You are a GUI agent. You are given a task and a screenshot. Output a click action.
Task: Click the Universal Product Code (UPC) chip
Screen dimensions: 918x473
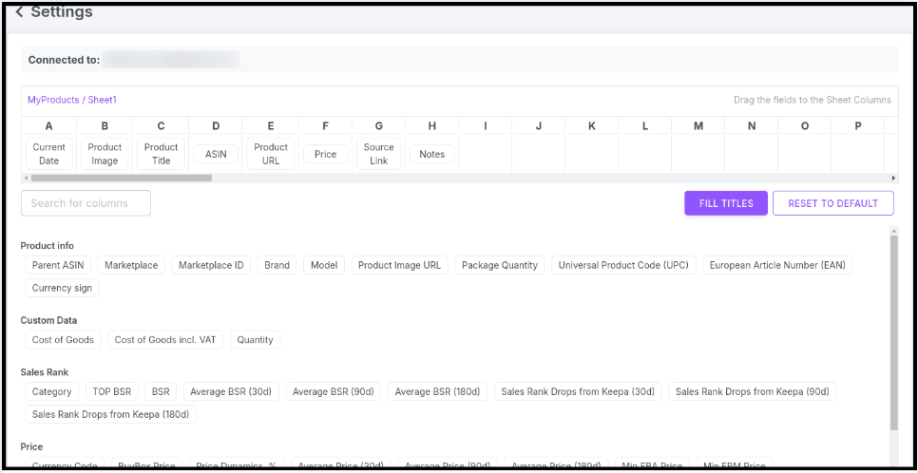[623, 265]
